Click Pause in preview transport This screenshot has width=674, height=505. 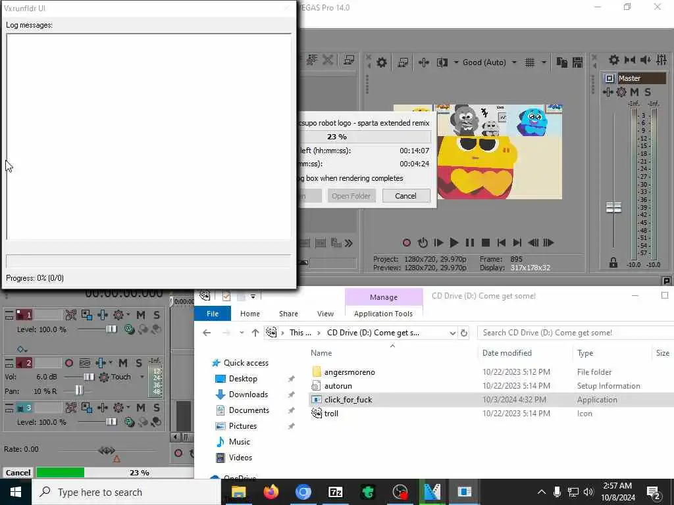(470, 243)
